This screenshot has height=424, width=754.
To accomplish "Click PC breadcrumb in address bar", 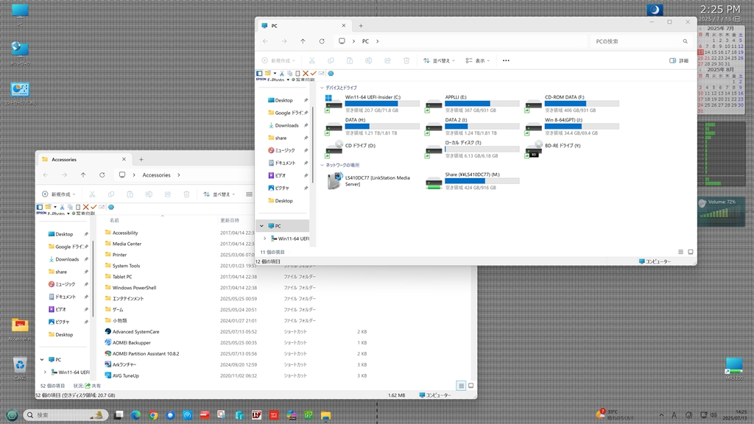I will click(365, 41).
